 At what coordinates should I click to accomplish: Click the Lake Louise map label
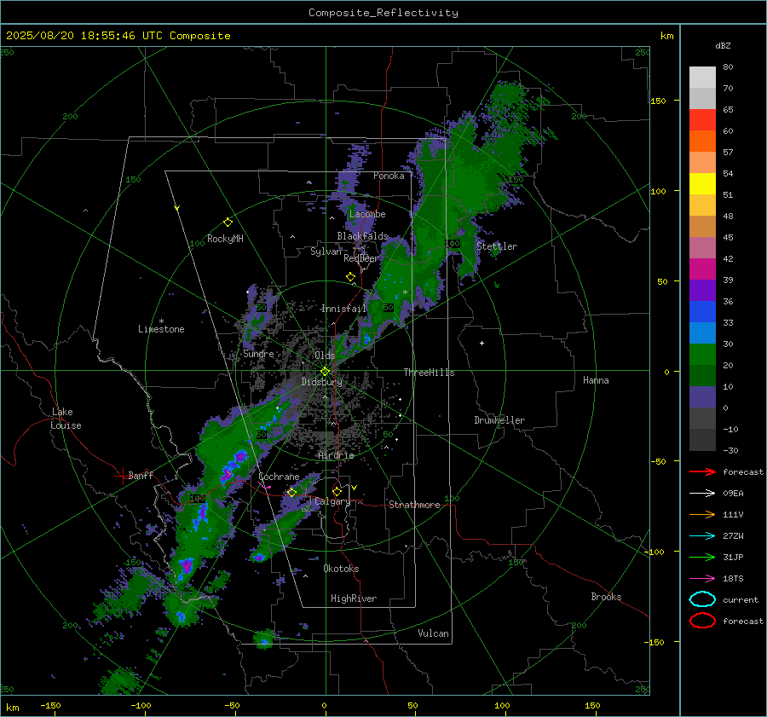coord(66,419)
